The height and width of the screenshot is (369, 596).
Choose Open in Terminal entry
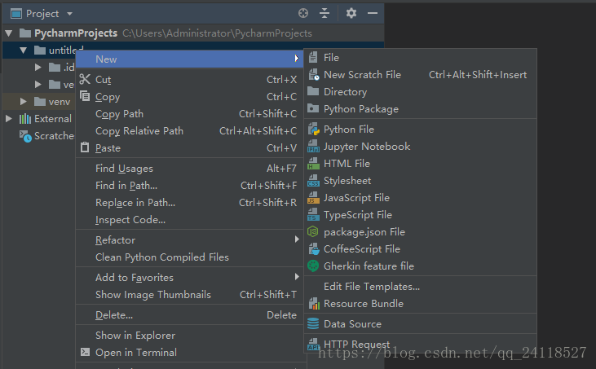coord(189,352)
